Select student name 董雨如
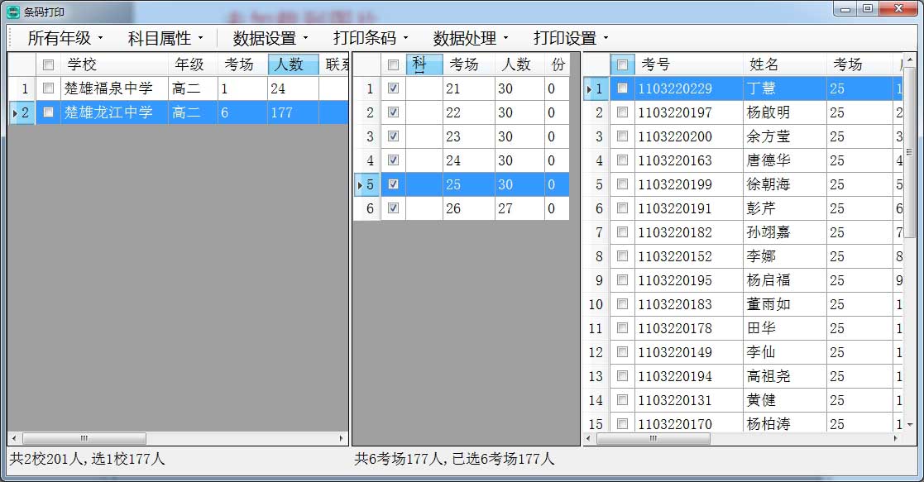 pyautogui.click(x=785, y=304)
